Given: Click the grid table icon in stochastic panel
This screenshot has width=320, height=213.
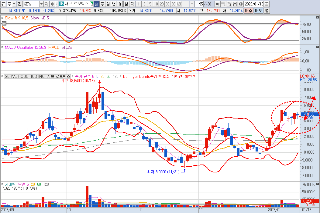Looking at the screenshot, I should click(4, 23).
